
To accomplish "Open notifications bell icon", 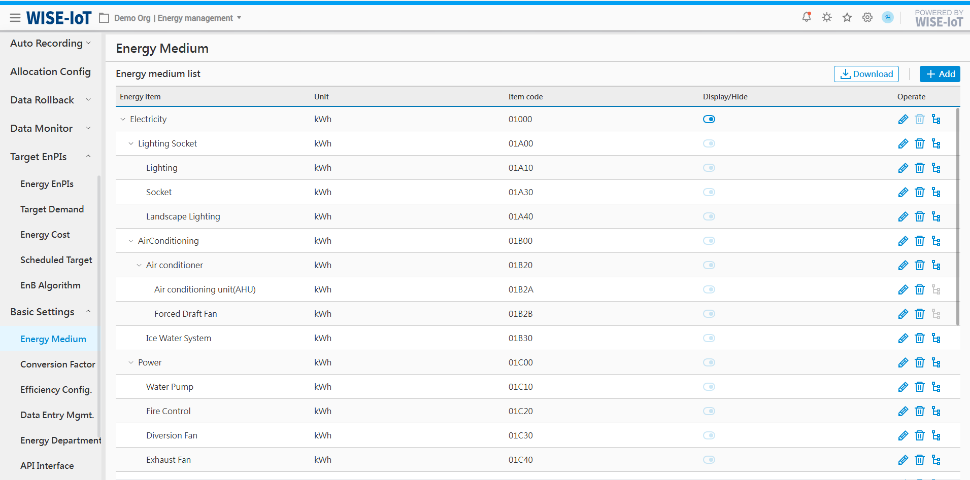I will (806, 18).
